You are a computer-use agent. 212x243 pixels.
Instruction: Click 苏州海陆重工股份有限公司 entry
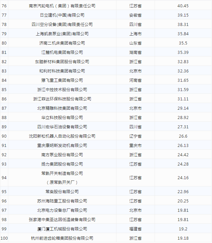[x=62, y=201]
